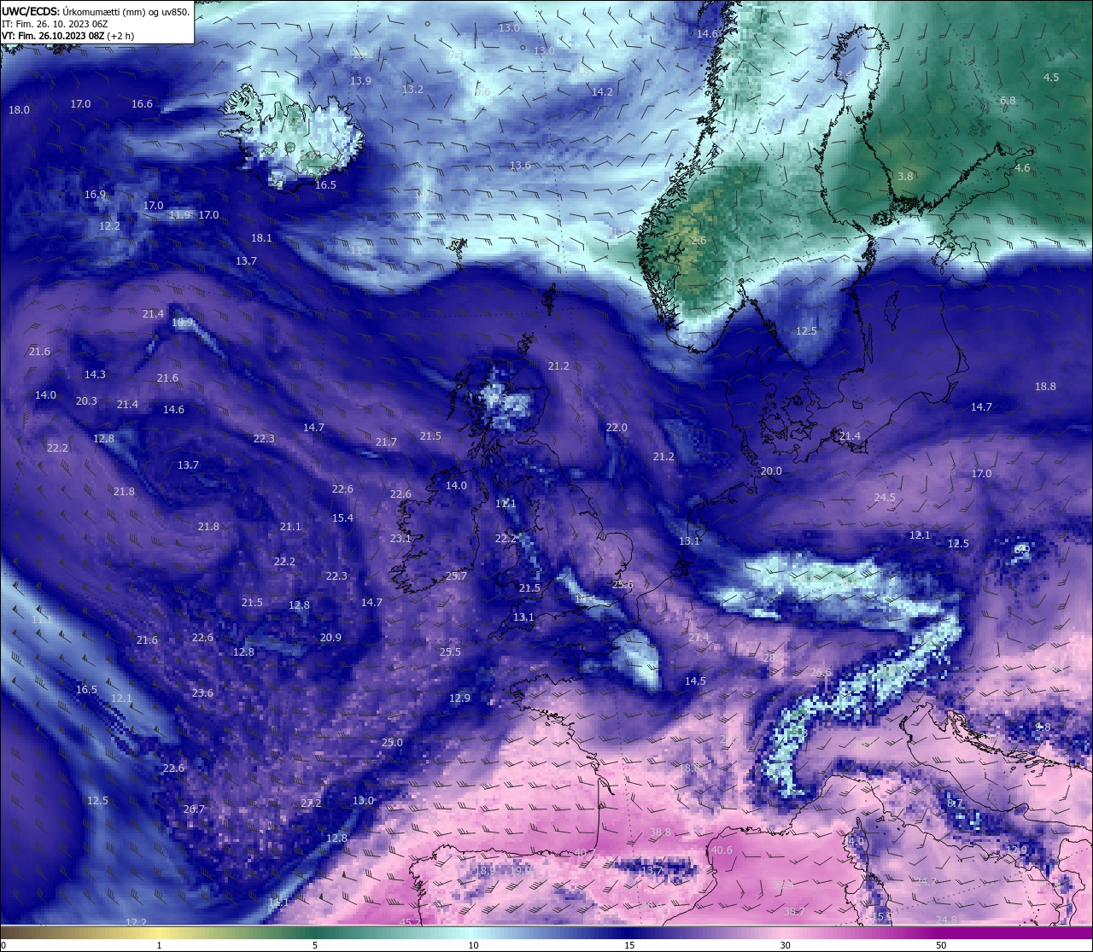Click the 6.8 value on the map
This screenshot has height=952, width=1093.
(1008, 101)
